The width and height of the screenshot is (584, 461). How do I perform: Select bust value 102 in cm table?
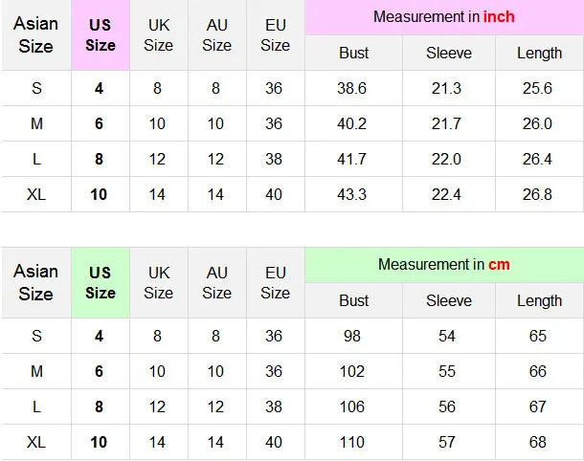(x=352, y=371)
